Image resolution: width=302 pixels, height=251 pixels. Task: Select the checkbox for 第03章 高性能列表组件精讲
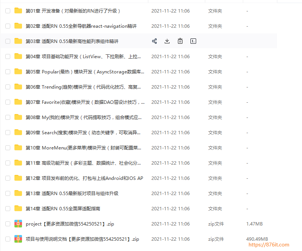tap(8, 41)
